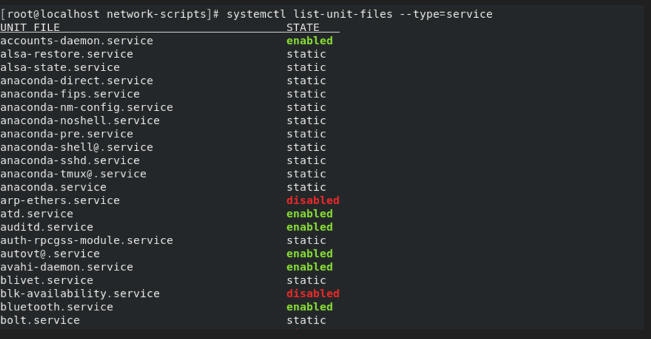The height and width of the screenshot is (339, 651).
Task: Click enabled state next to atd.service
Action: tap(310, 214)
